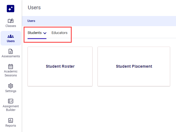Click the Assignment Builder label in sidebar

[11, 108]
